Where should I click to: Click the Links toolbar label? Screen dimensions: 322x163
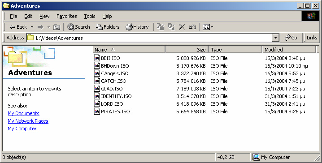312,38
